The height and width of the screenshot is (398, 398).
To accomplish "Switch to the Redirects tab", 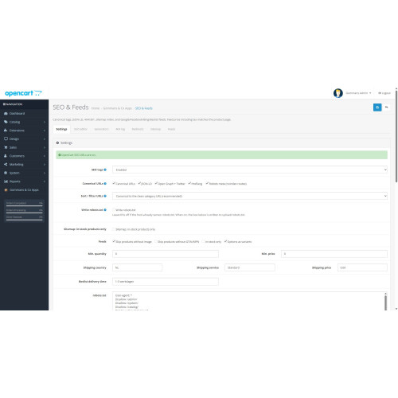I will [138, 129].
